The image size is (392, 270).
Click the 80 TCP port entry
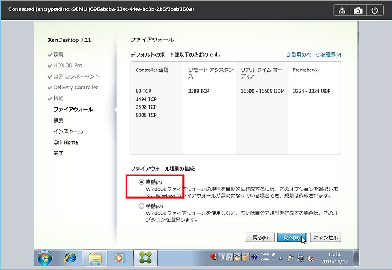(x=144, y=91)
